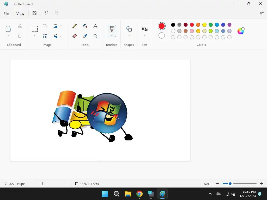Screen dimensions: 267x200
Task: Click the Crop icon
Action: (x=45, y=26)
